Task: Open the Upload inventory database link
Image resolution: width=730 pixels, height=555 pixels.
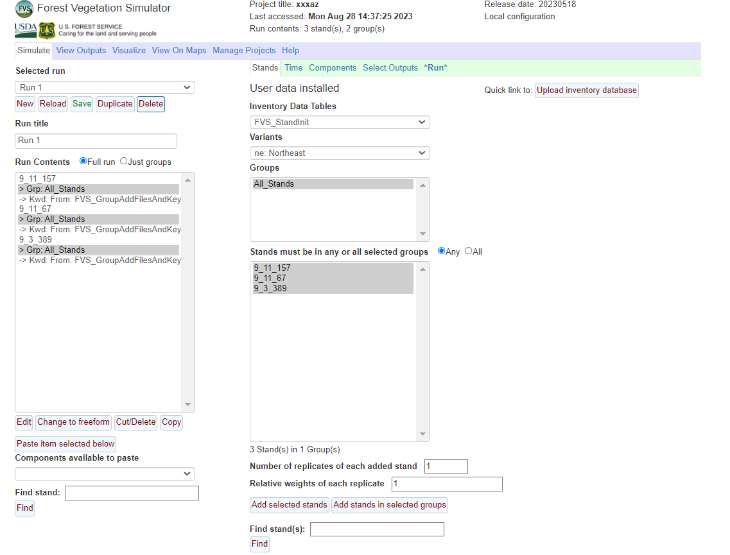Action: [587, 90]
